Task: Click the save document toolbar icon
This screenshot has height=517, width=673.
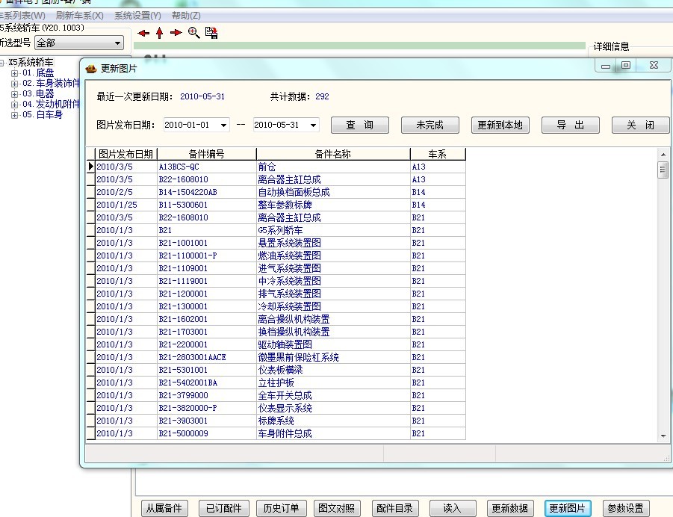Action: point(211,33)
